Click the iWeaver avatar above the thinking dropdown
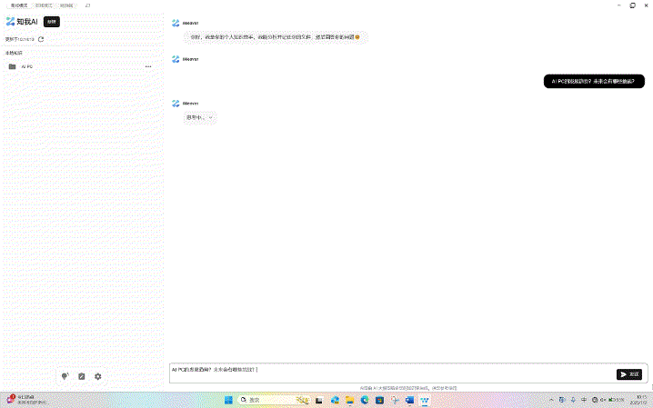The height and width of the screenshot is (408, 653). pyautogui.click(x=176, y=104)
